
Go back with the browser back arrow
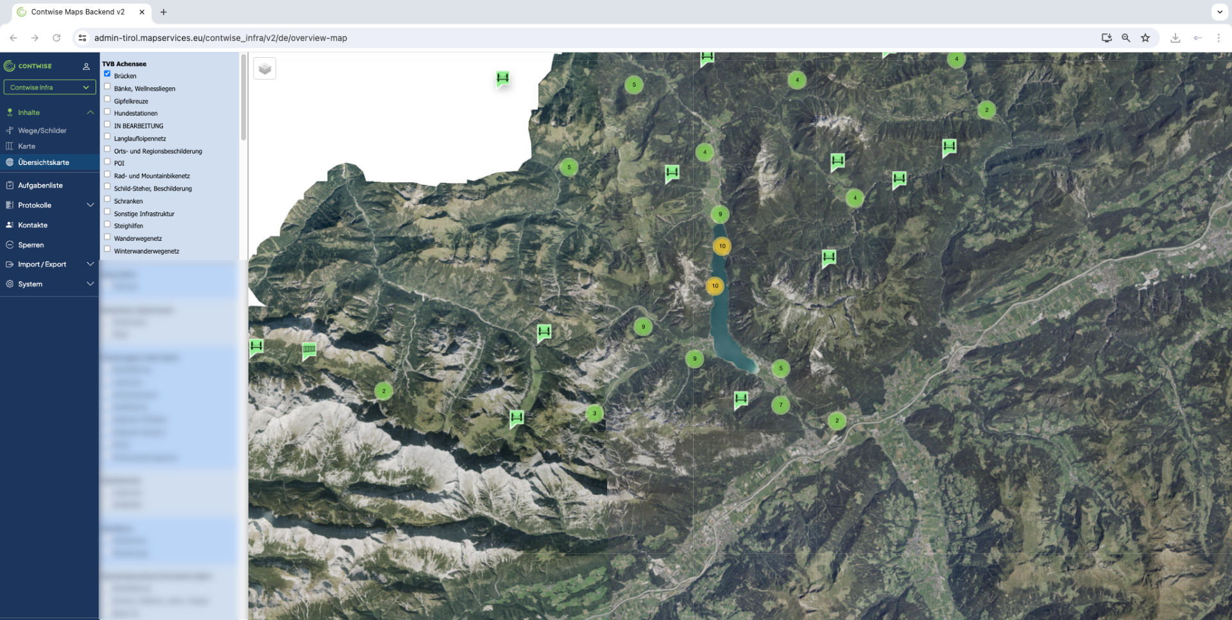13,38
